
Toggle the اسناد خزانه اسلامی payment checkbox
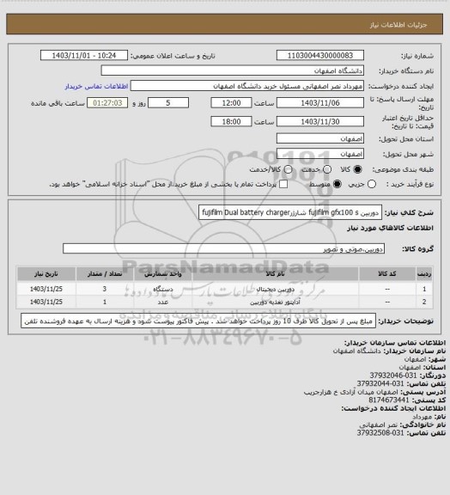click(283, 184)
